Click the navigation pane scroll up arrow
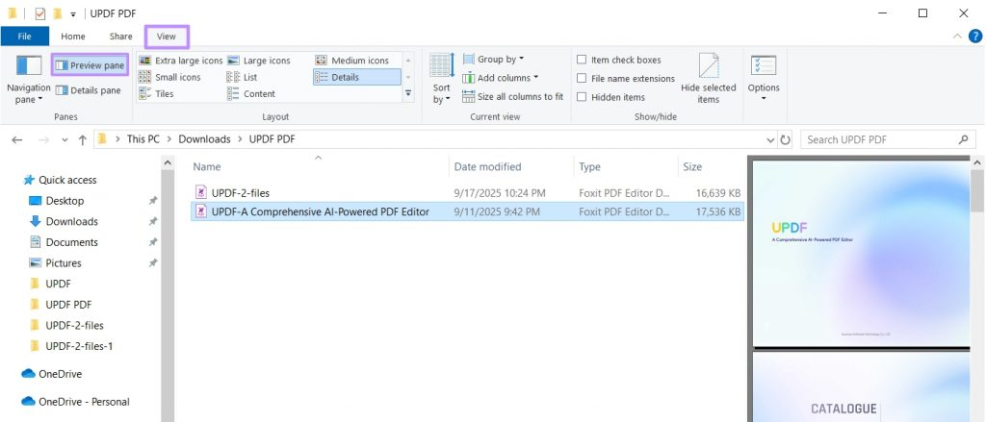The image size is (986, 422). pyautogui.click(x=168, y=162)
